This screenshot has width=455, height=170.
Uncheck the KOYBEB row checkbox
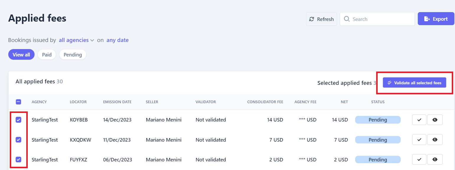(x=18, y=120)
